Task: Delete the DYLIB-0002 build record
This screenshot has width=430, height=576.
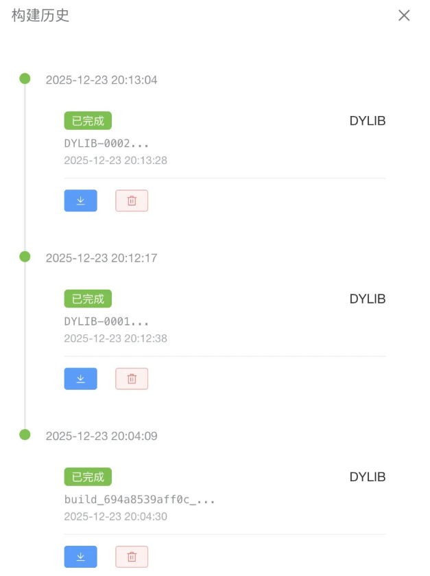Action: (x=132, y=200)
